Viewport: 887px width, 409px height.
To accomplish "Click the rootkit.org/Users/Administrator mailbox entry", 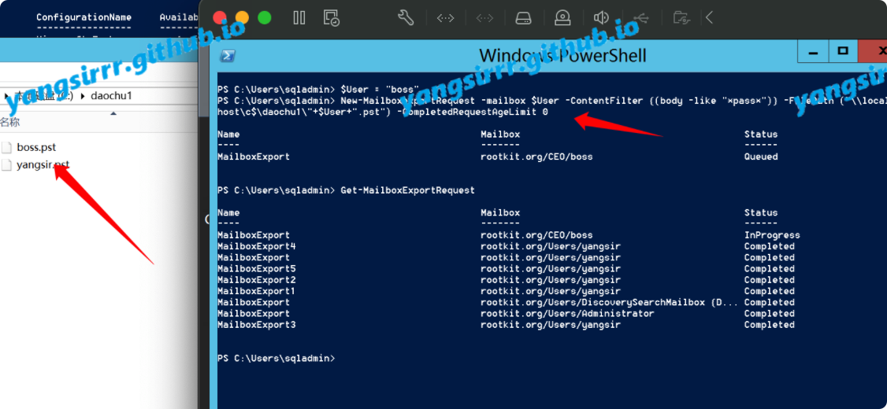I will tap(567, 314).
